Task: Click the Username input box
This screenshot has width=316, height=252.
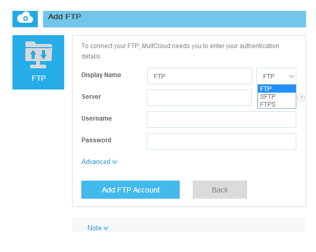Action: click(x=221, y=120)
